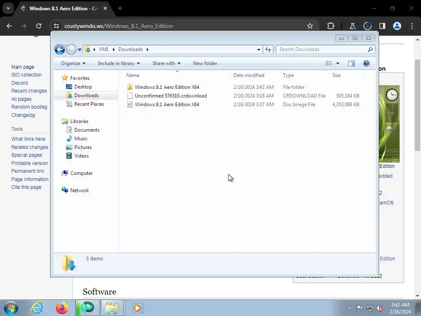Change view with the view icon
Screen dimensions: 421x316
tap(328, 63)
